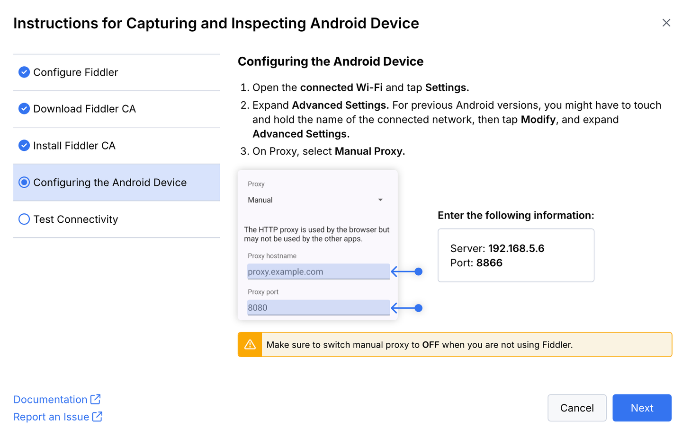The image size is (682, 437).
Task: Open the Documentation link
Action: (x=50, y=400)
